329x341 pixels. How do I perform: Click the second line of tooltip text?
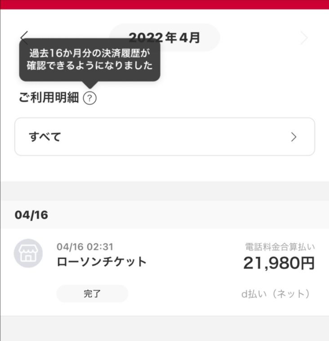click(x=89, y=66)
